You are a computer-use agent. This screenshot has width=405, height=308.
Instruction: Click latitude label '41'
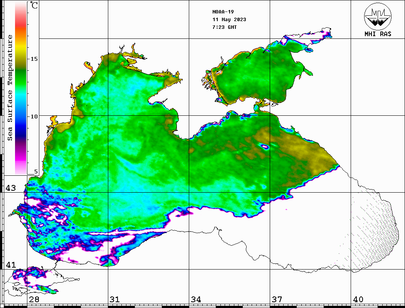[11, 265]
